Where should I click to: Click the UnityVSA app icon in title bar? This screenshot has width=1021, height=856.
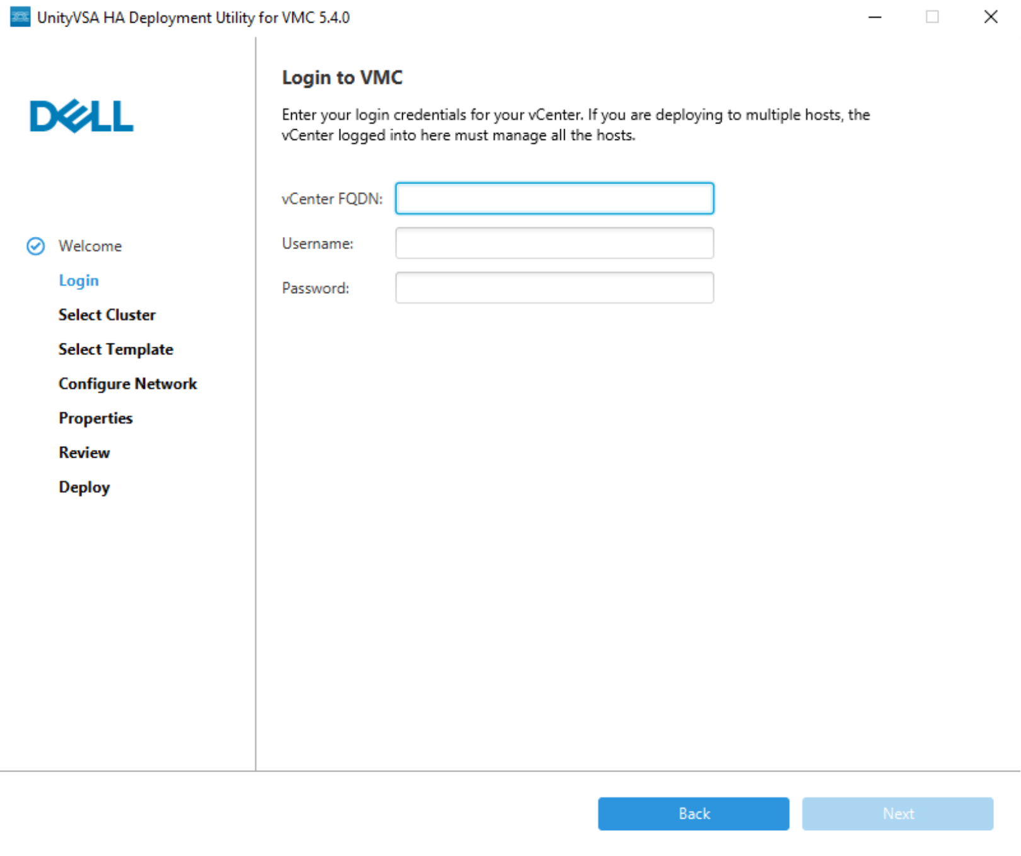(20, 17)
